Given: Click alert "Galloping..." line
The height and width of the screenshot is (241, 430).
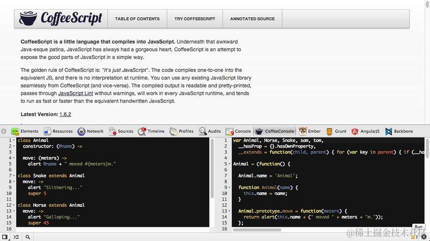Looking at the screenshot, I should click(x=54, y=217).
